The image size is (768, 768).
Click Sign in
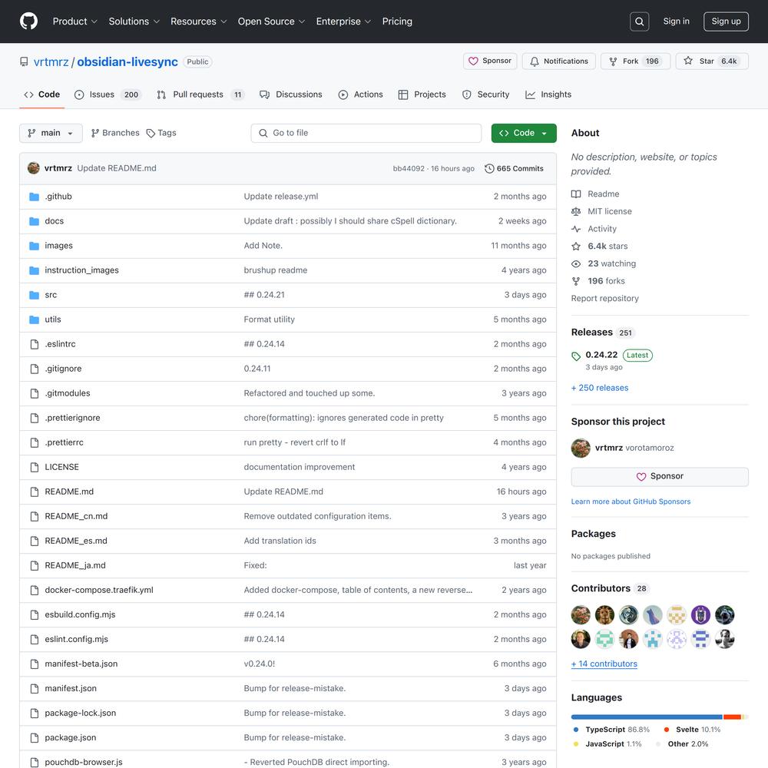(x=676, y=21)
